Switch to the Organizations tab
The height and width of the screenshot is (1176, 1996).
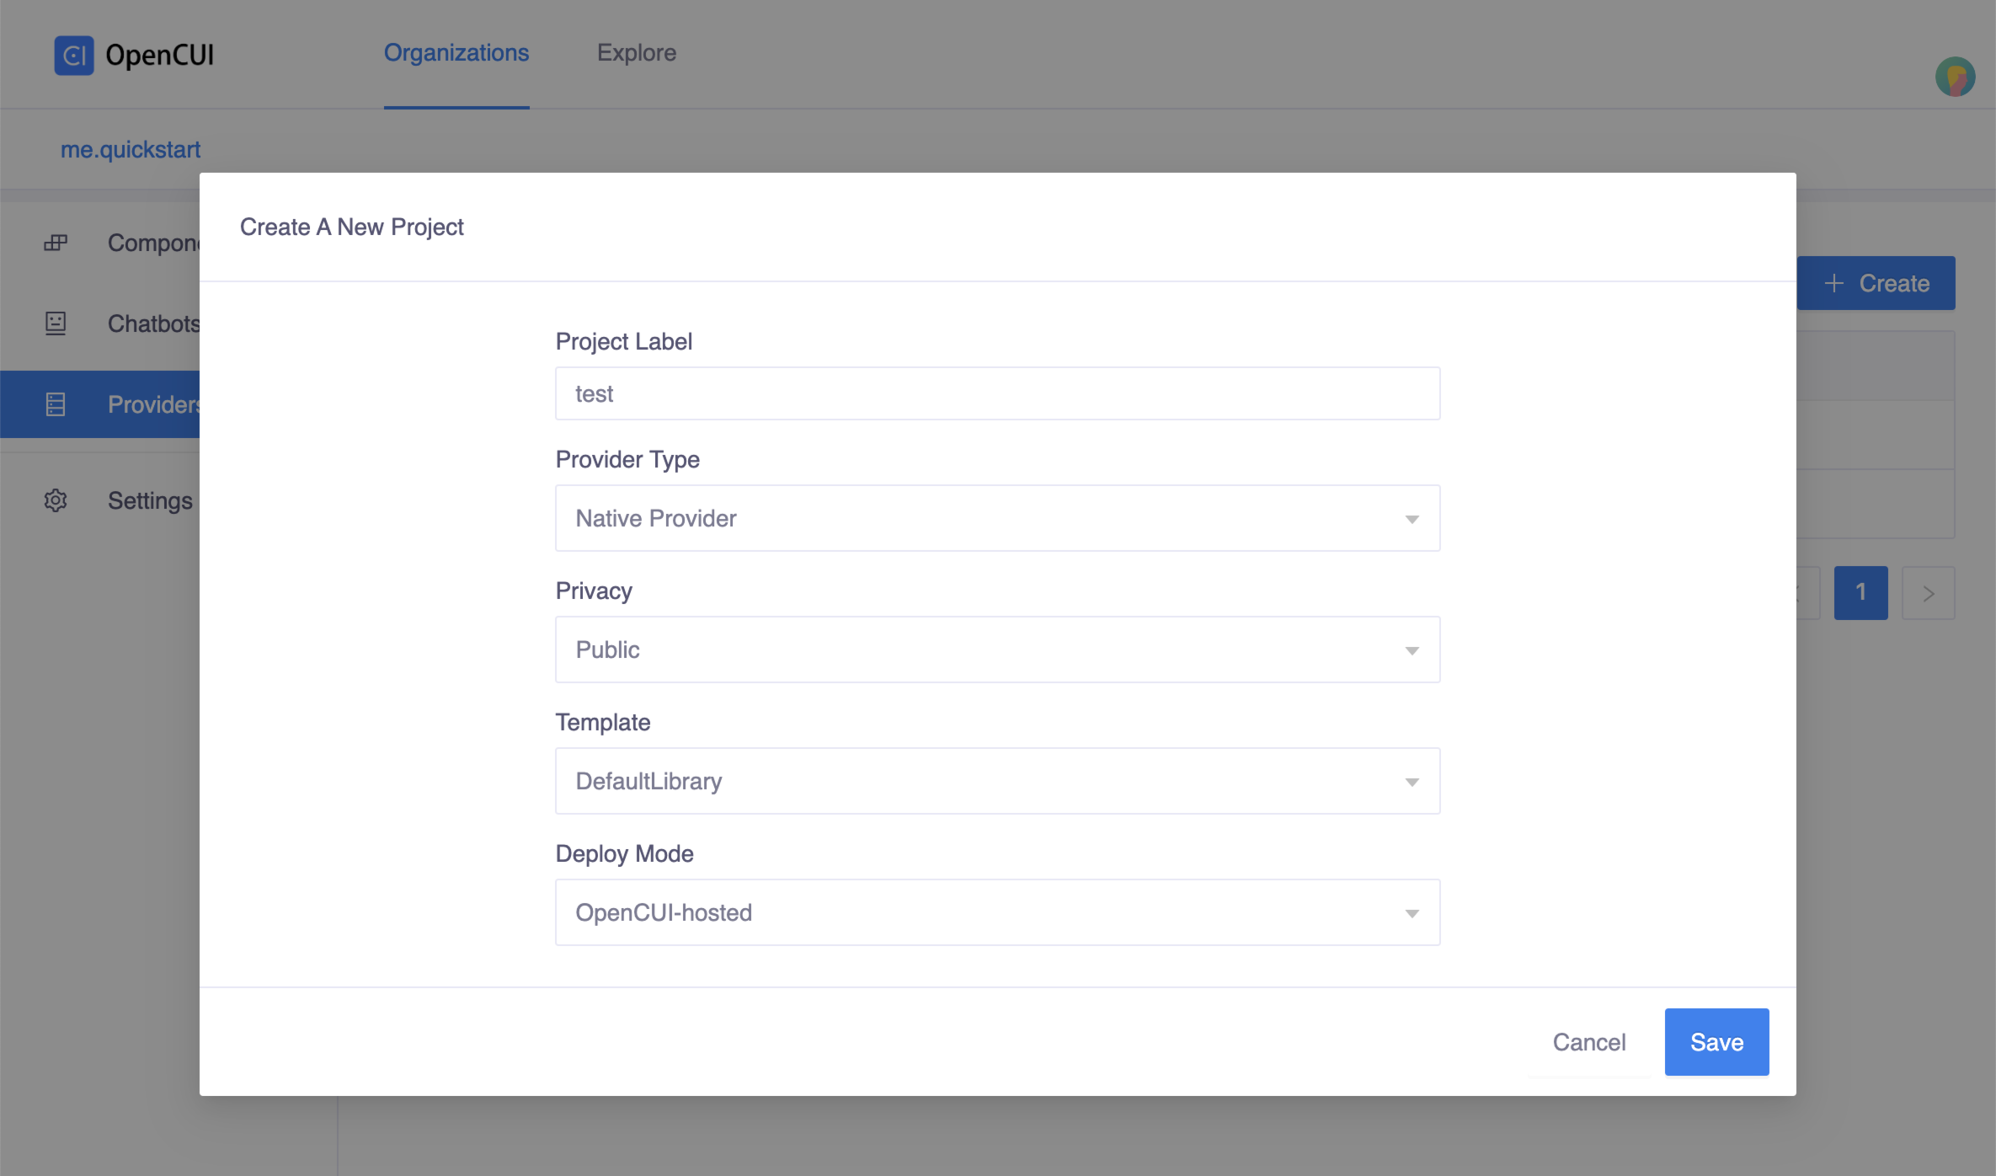(x=456, y=52)
